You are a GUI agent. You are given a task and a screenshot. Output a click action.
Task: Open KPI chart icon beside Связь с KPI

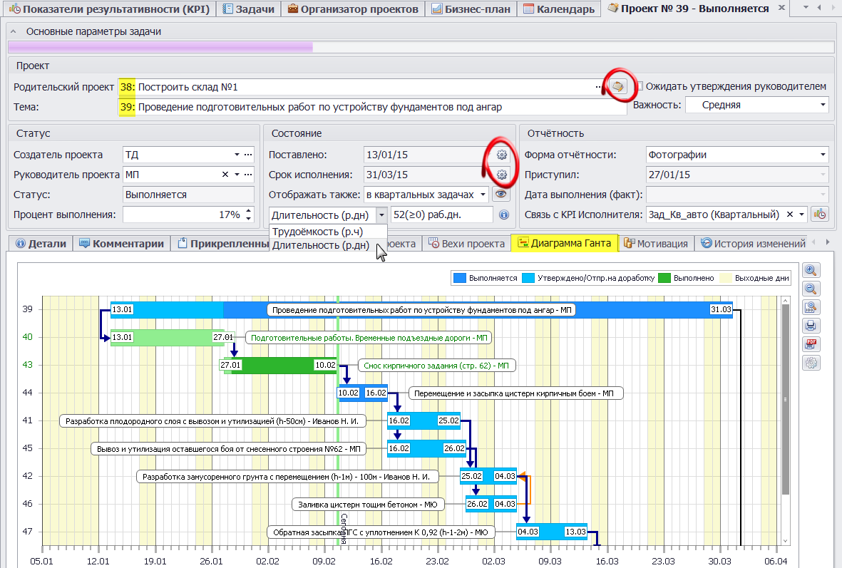click(820, 215)
